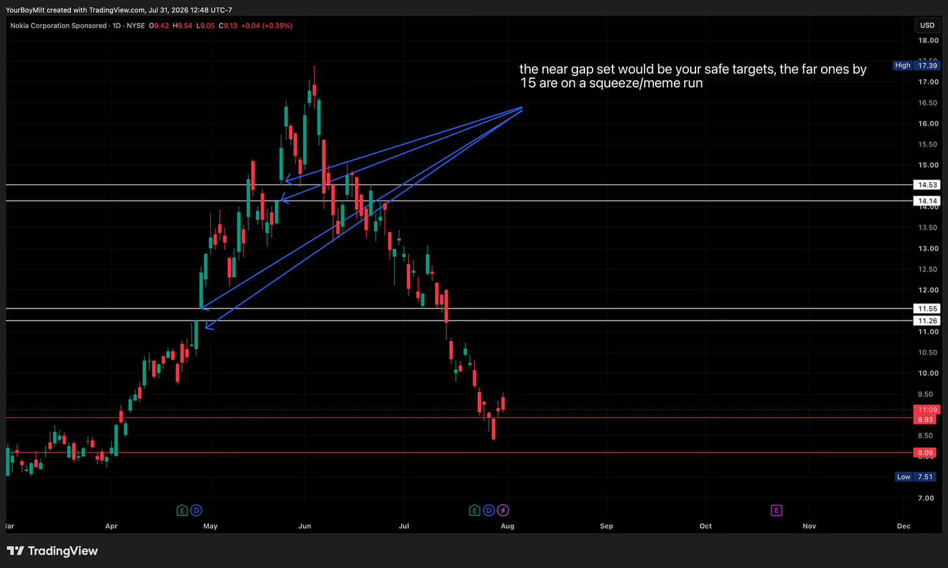Click 12.00 on the price axis

tap(928, 290)
